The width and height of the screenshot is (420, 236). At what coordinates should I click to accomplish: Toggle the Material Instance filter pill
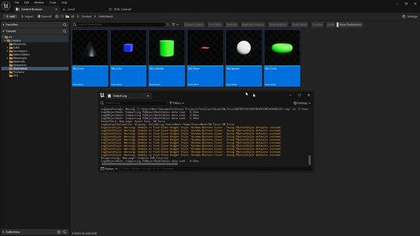tap(253, 25)
